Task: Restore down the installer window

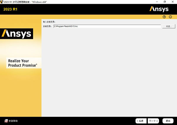Action: 165,2
